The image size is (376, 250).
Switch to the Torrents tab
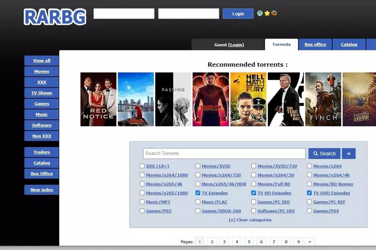coord(281,44)
